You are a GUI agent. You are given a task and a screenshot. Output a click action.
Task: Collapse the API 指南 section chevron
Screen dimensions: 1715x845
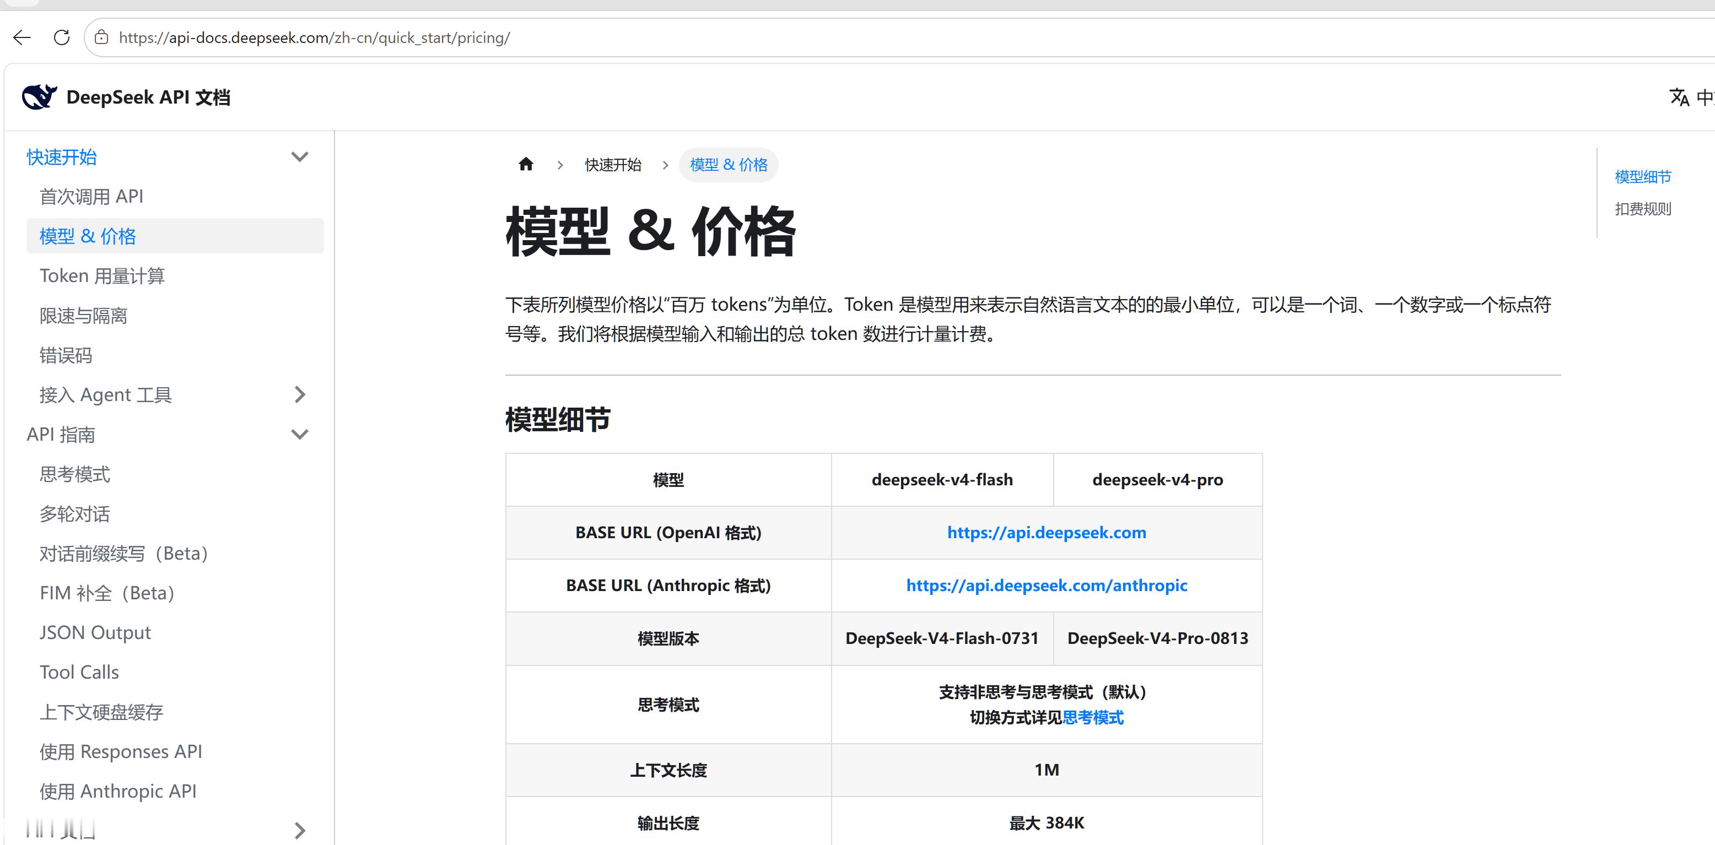click(300, 435)
